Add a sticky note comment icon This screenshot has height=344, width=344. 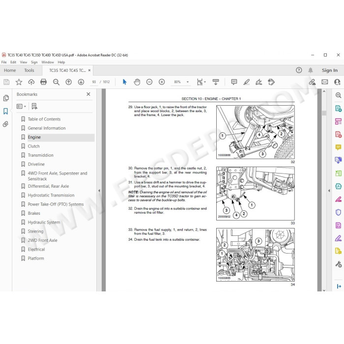(234, 82)
